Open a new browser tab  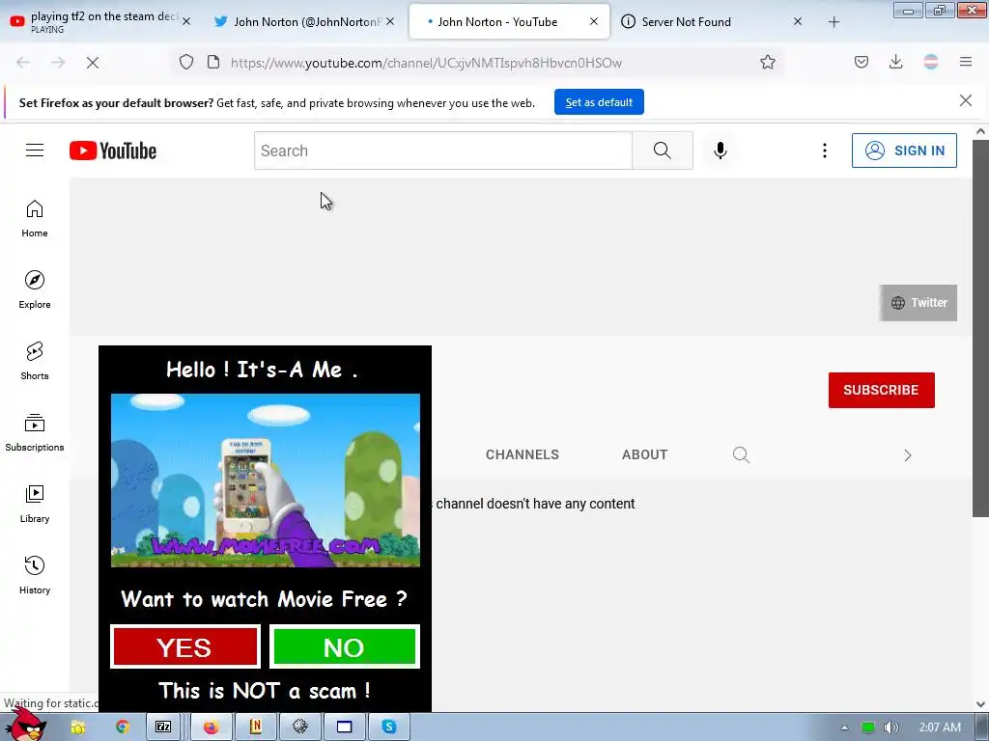coord(834,22)
